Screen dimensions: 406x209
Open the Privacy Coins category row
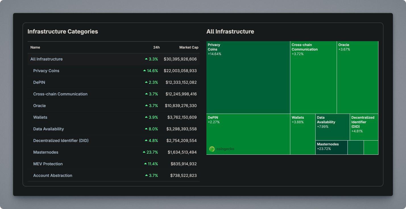pos(46,70)
